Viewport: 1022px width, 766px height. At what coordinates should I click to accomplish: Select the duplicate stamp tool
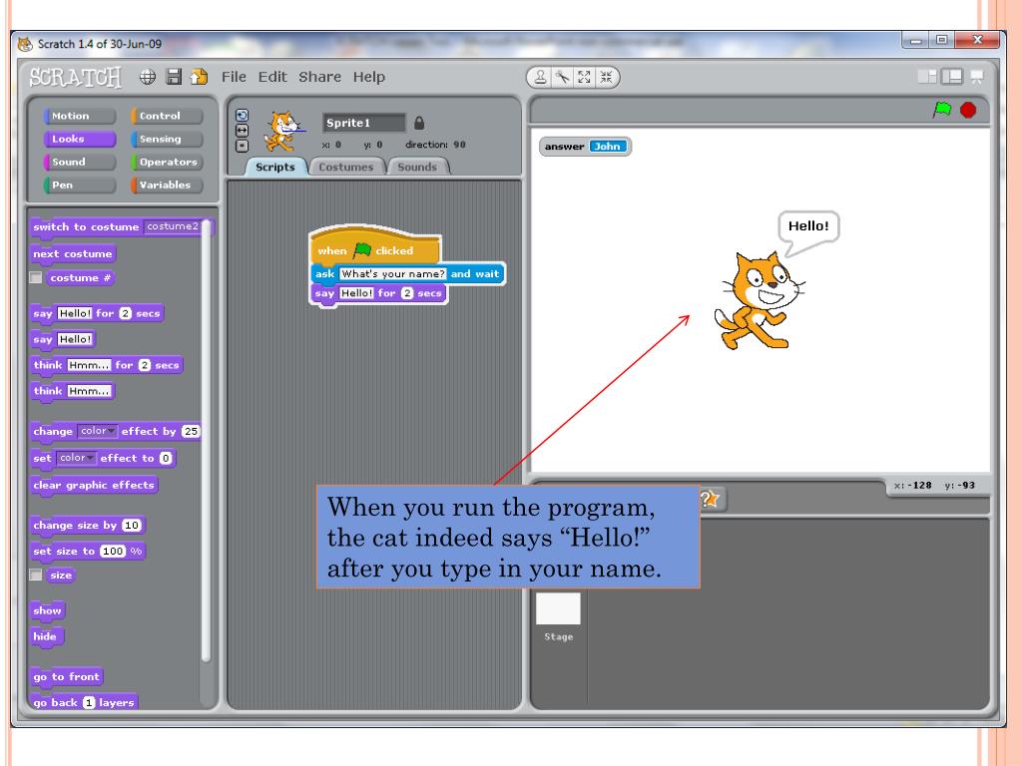pyautogui.click(x=540, y=78)
